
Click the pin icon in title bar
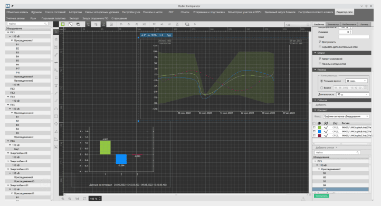point(12,6)
